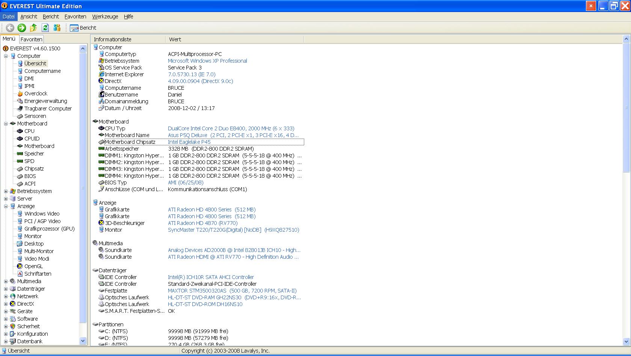
Task: Open the SyncMaster T220 monitor link
Action: coord(234,230)
